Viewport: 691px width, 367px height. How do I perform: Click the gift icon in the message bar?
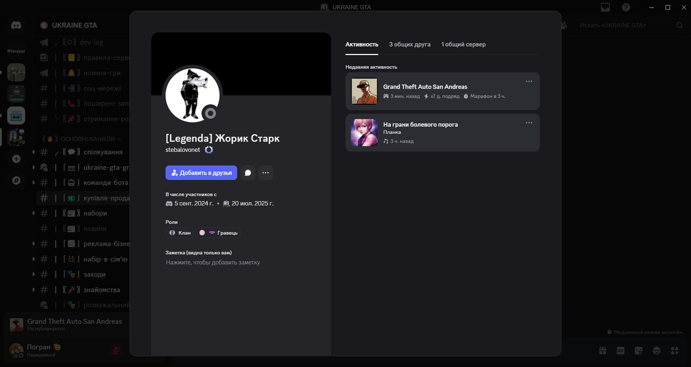coord(602,350)
